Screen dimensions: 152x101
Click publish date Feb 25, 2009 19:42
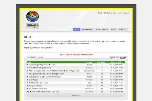pos(116,68)
